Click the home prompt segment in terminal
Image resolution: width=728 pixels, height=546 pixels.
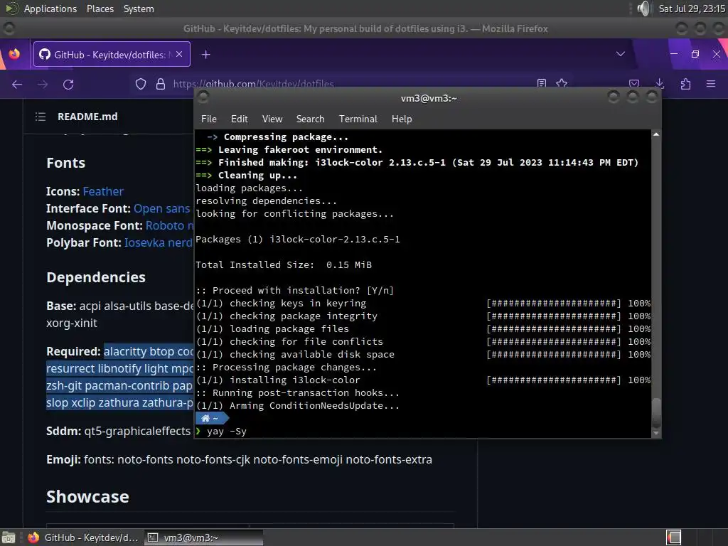pos(211,418)
